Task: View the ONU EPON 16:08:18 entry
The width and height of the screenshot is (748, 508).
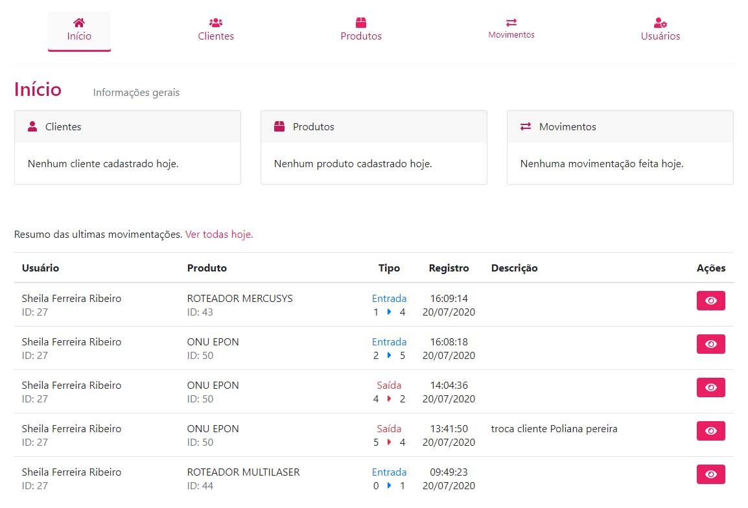Action: tap(710, 344)
